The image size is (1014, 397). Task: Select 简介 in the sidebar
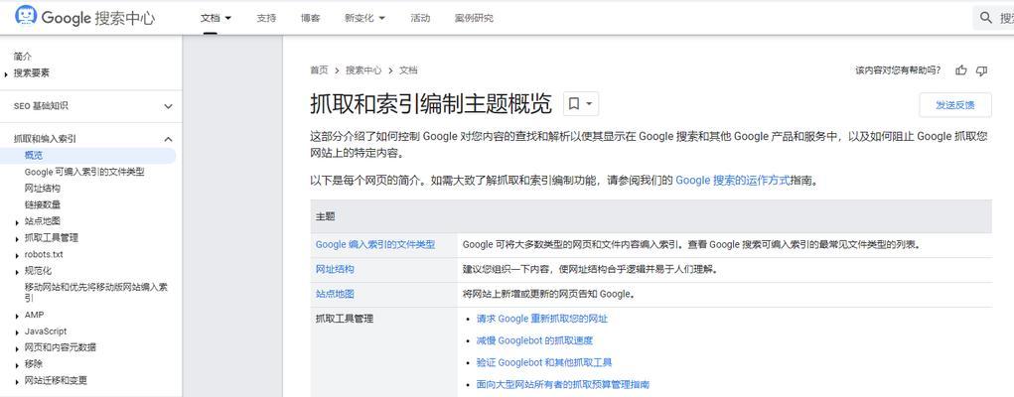click(x=23, y=57)
